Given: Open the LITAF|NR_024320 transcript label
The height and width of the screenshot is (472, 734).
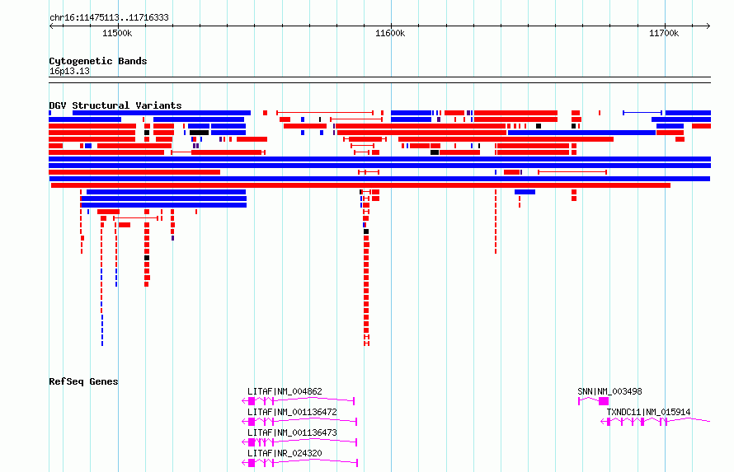Looking at the screenshot, I should (x=285, y=453).
